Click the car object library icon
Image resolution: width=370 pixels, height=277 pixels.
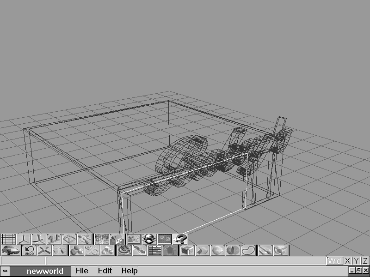point(10,251)
